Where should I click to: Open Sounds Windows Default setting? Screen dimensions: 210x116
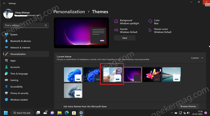pyautogui.click(x=126, y=31)
